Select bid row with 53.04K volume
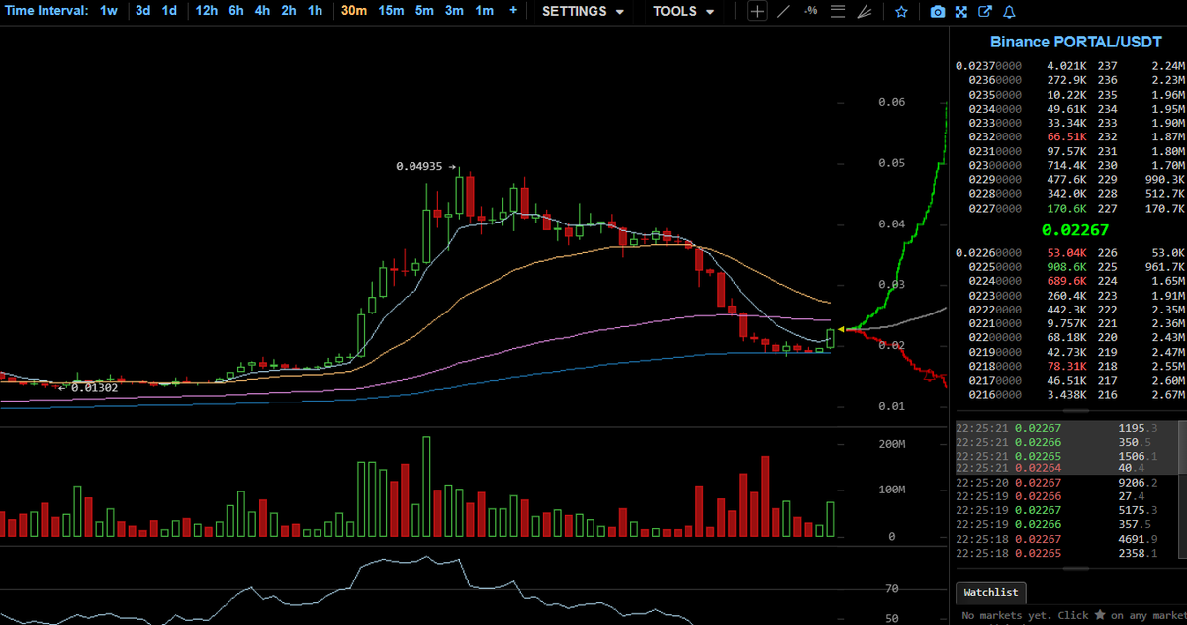The image size is (1187, 625). coord(1069,252)
